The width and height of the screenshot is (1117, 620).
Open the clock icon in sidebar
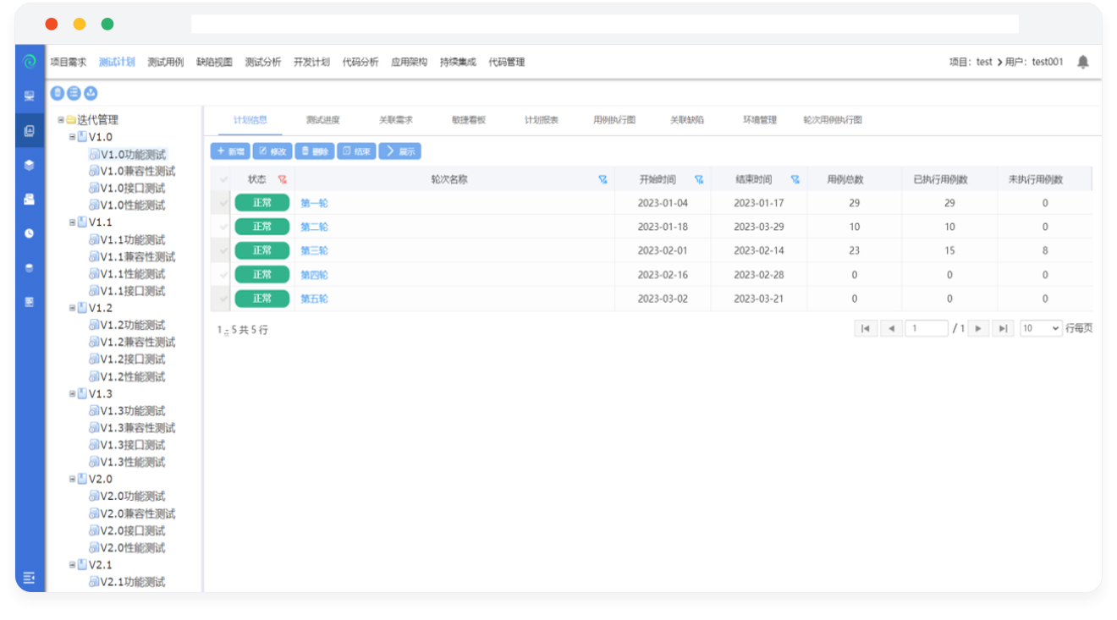30,233
